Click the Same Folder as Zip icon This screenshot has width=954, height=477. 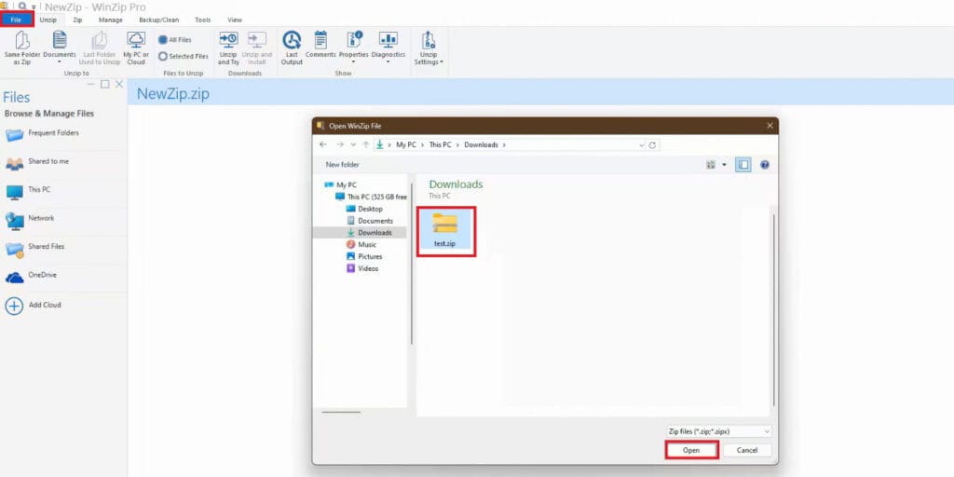tap(22, 40)
